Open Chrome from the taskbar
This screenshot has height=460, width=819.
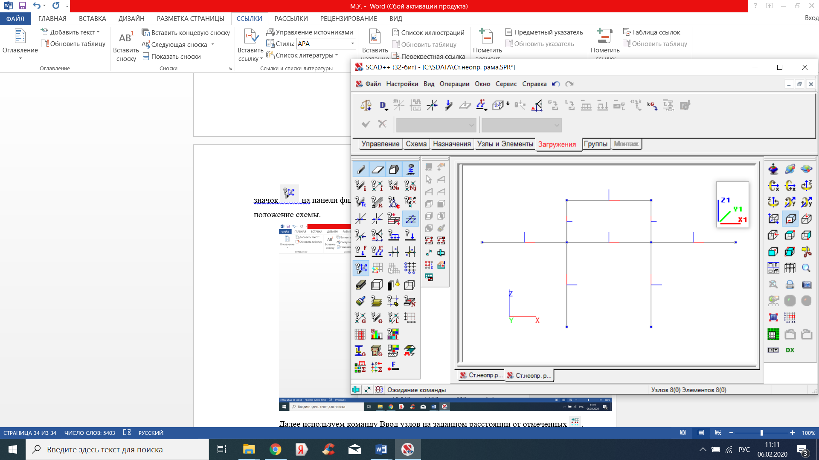tap(275, 449)
